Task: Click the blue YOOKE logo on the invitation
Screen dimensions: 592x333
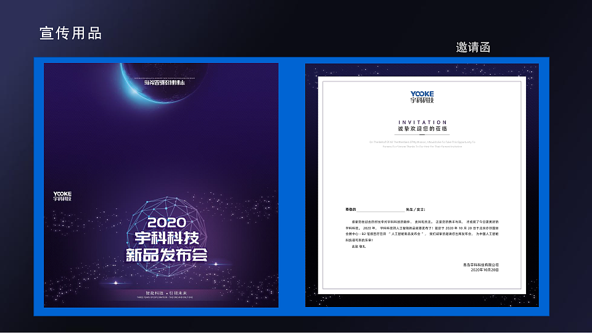Action: [422, 97]
